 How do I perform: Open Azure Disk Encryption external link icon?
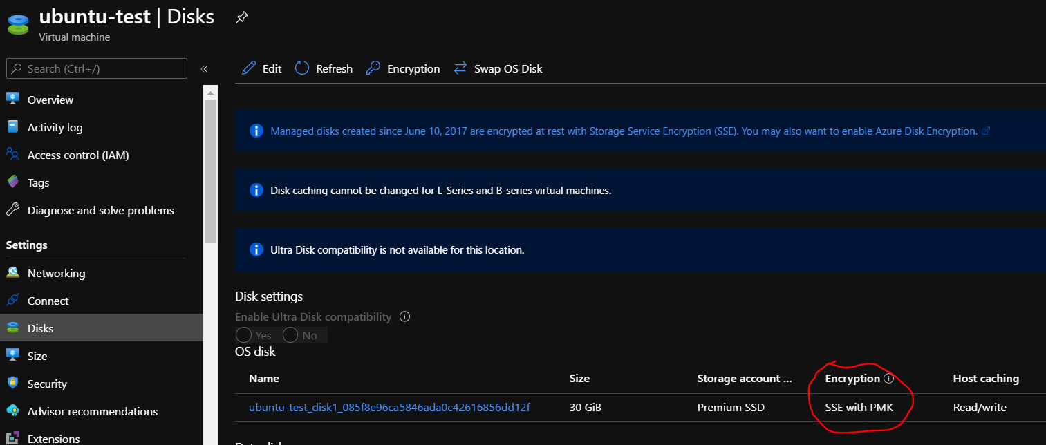coord(986,131)
